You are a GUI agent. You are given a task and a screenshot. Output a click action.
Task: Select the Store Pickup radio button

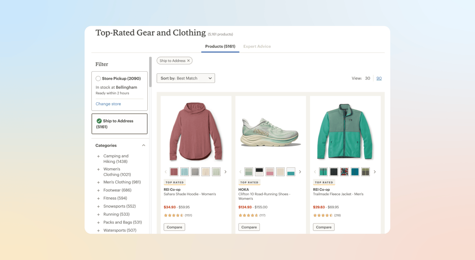point(98,78)
